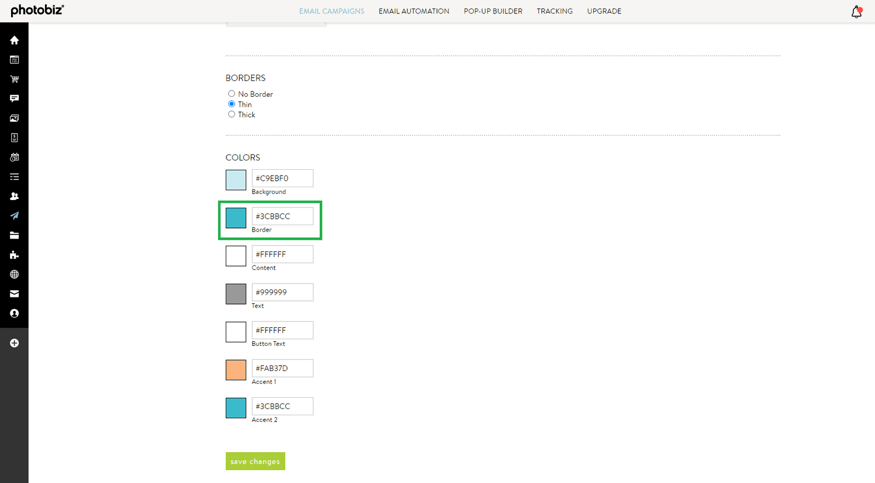Viewport: 875px width, 483px height.
Task: Open the chat messages sidebar icon
Action: tap(14, 98)
